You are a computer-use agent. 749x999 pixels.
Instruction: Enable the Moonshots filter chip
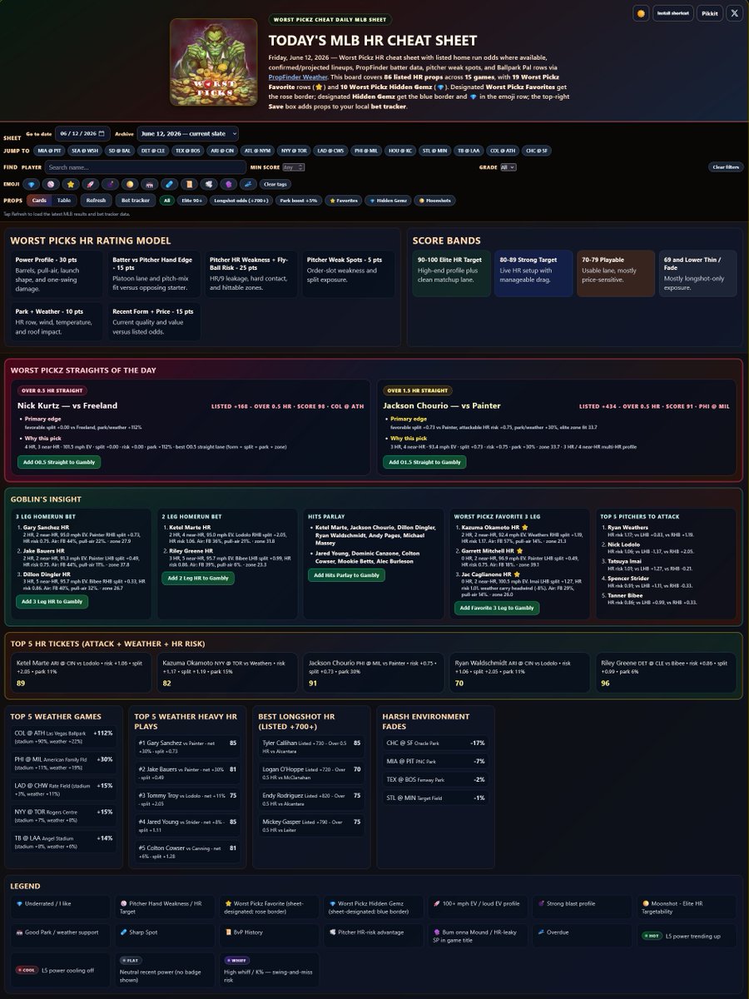pyautogui.click(x=434, y=201)
